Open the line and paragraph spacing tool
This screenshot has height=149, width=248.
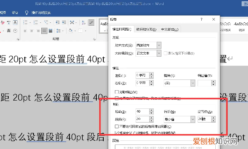(x=58, y=31)
